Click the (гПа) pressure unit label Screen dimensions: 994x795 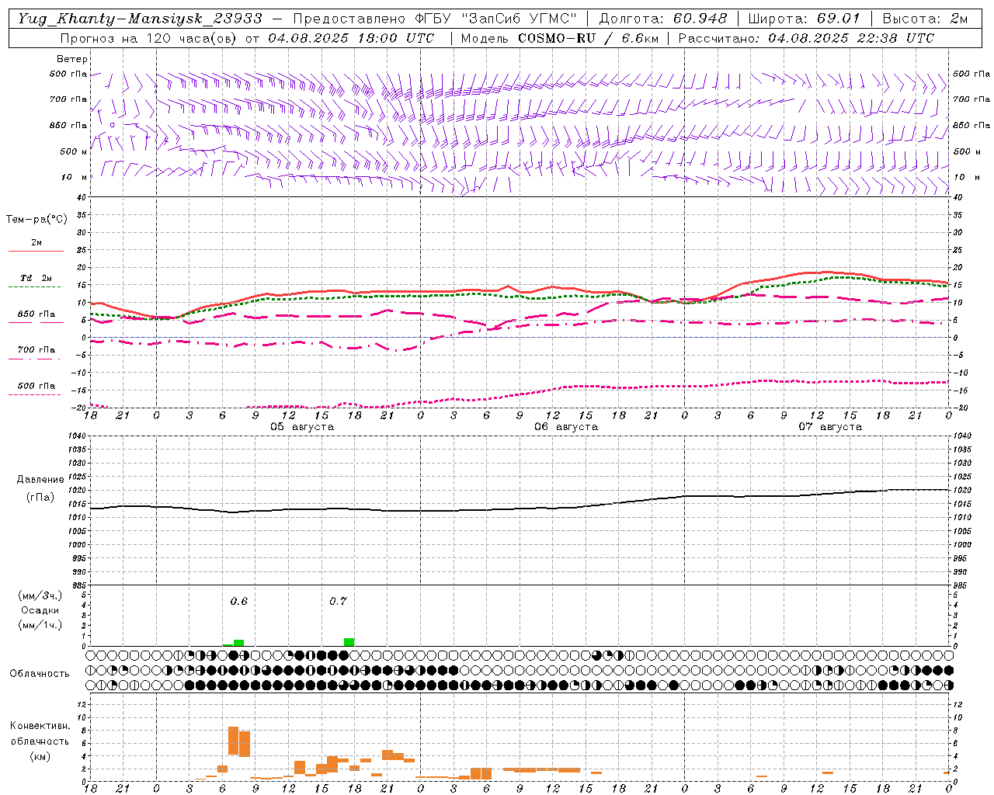(x=40, y=498)
